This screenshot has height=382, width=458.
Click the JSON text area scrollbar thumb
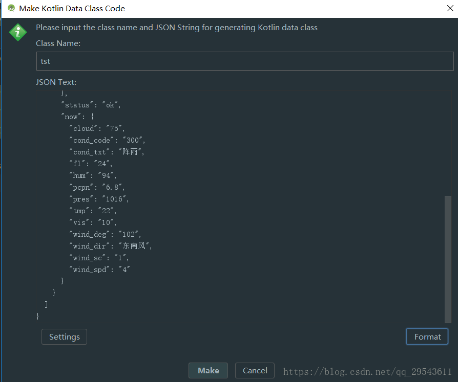click(x=448, y=259)
